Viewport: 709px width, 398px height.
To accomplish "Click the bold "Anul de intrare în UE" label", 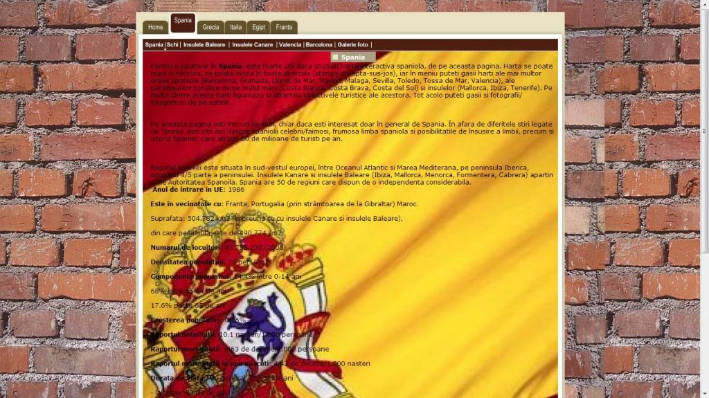I will 189,189.
